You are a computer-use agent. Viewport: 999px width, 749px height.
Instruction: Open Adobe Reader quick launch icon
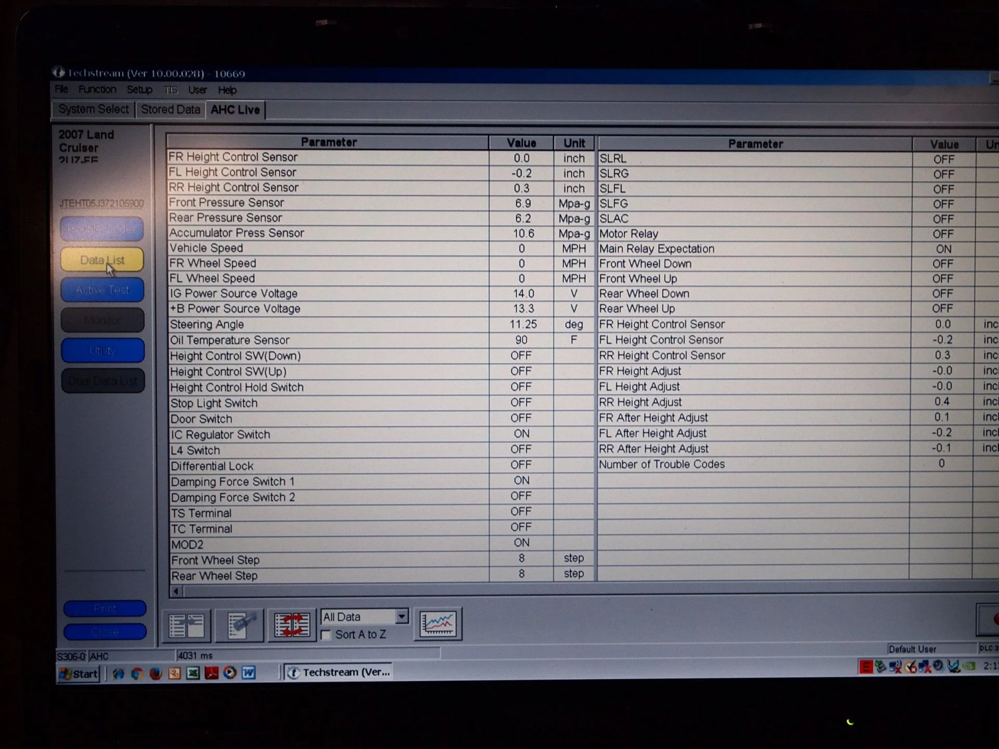(211, 673)
